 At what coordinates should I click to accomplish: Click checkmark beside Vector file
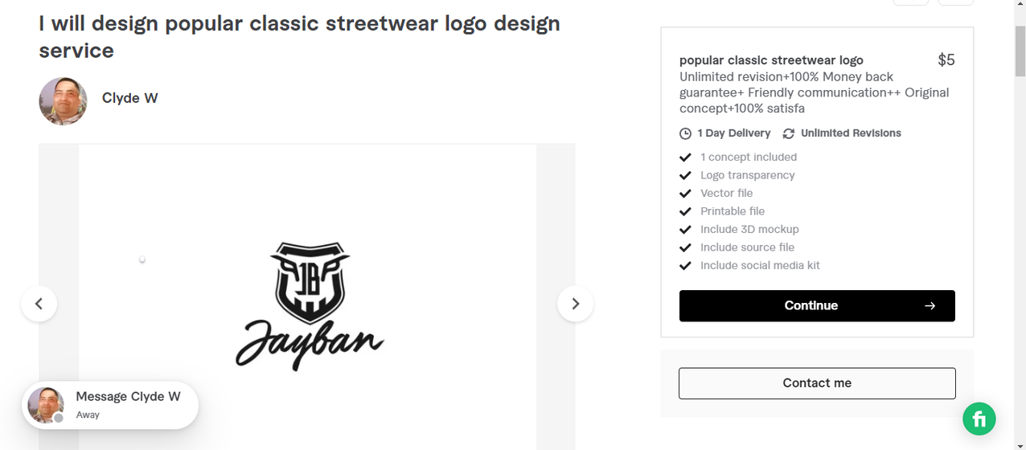click(x=686, y=194)
